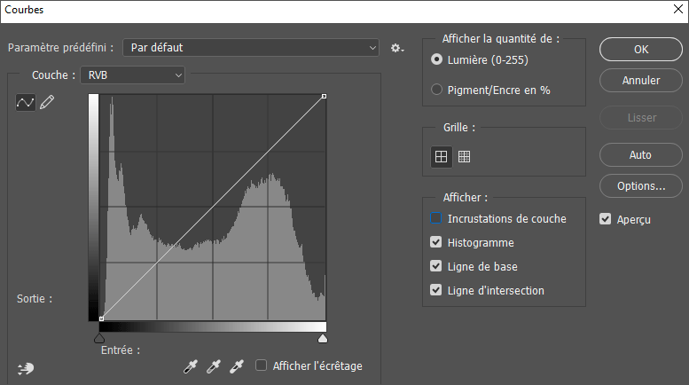Enable Incrustations de couche checkbox
This screenshot has height=385, width=689.
pyautogui.click(x=436, y=218)
